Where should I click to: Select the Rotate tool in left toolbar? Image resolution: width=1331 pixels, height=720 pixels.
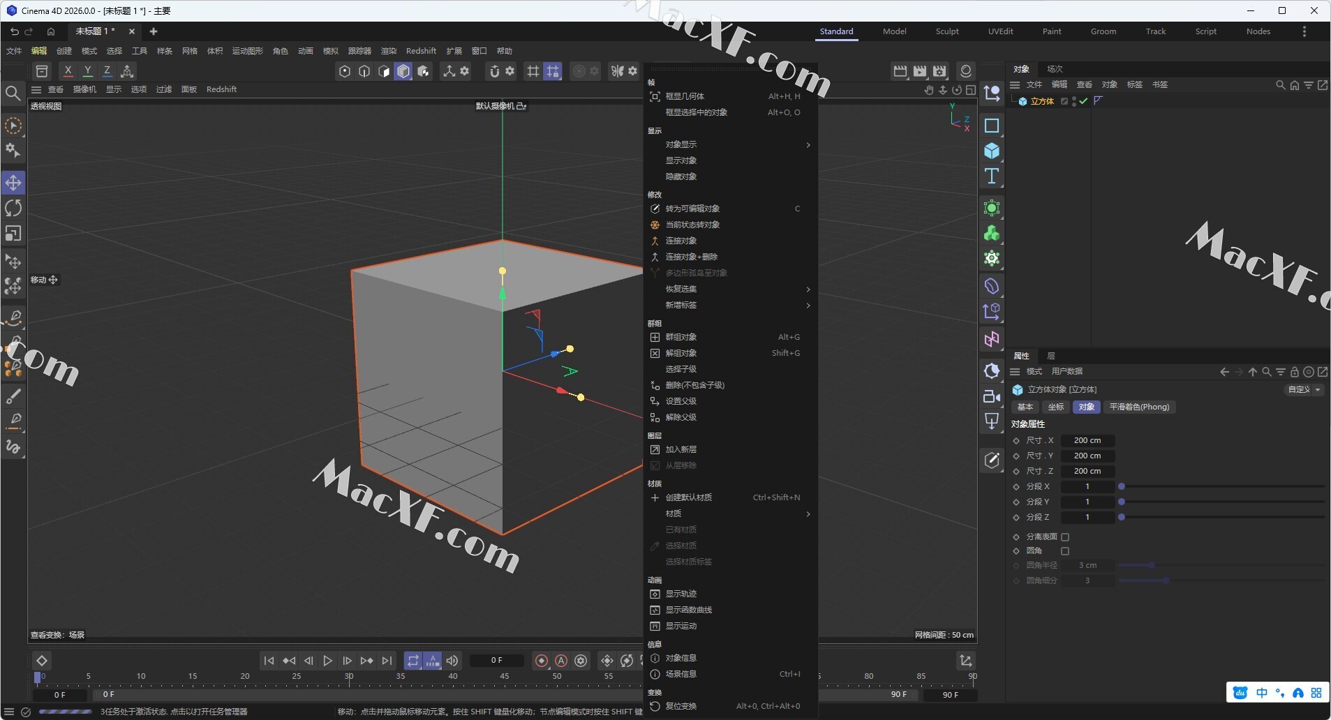click(13, 208)
